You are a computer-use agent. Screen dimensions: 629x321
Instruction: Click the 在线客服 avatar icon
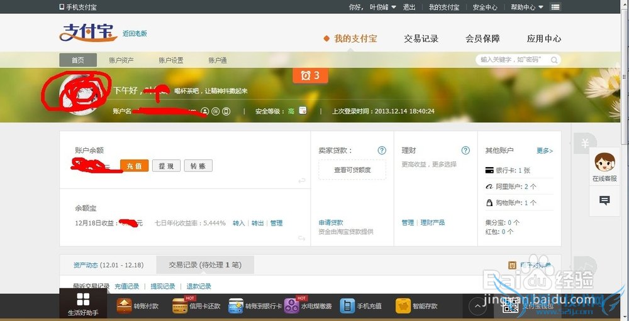604,162
